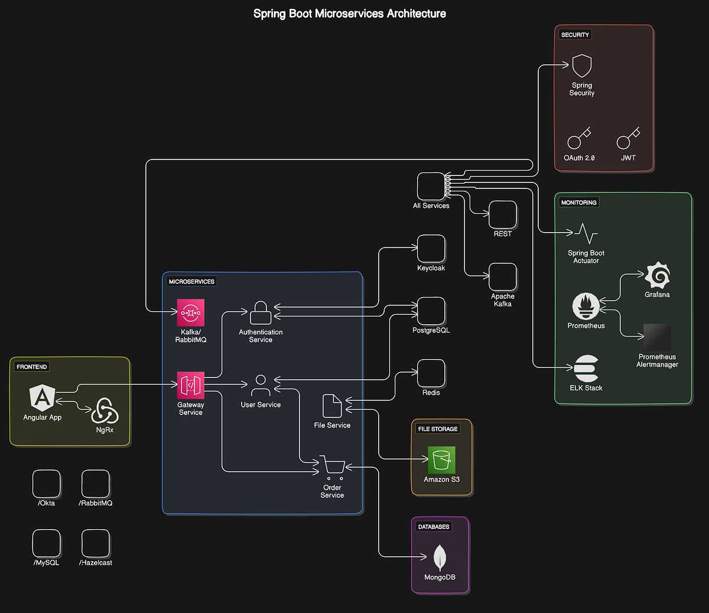The image size is (709, 613).
Task: Click the /RabbitMQ placeholder box
Action: click(95, 484)
